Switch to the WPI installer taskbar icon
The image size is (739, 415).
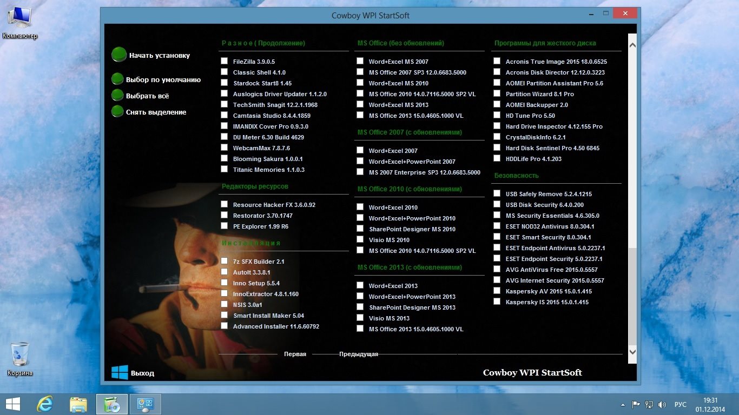tap(112, 404)
